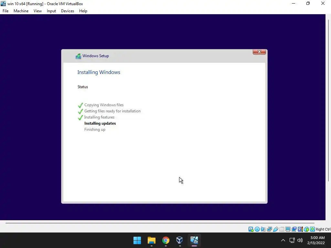
Task: Click the recording status icon
Action: [x=294, y=229]
